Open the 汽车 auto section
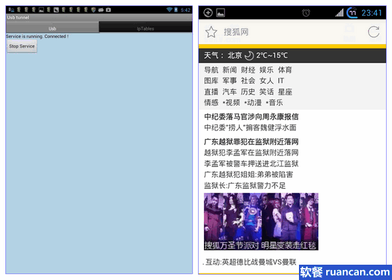This screenshot has height=280, width=392. pyautogui.click(x=229, y=92)
